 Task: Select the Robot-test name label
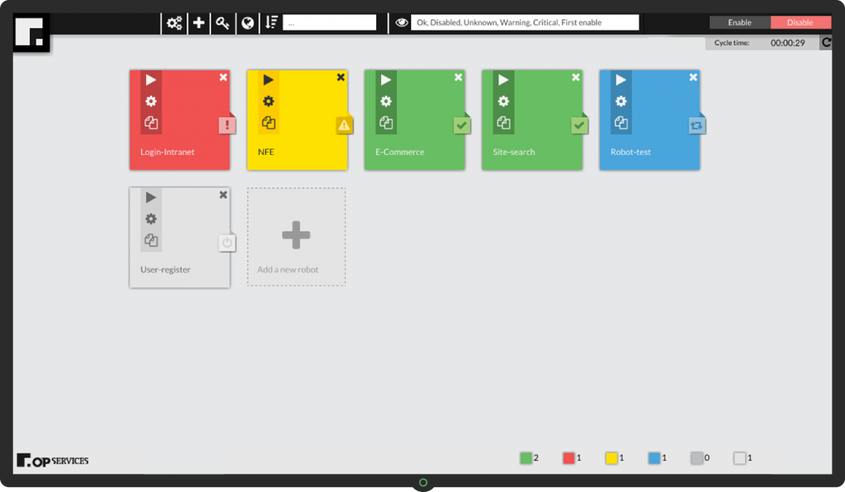630,152
